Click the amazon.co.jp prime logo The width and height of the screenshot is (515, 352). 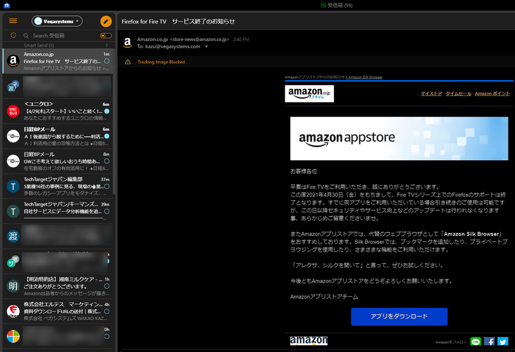click(x=310, y=94)
